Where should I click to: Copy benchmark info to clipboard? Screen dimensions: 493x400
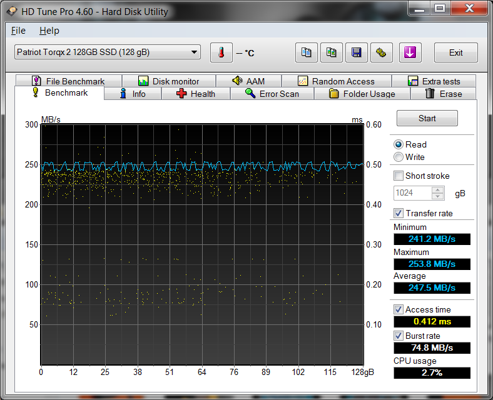point(307,52)
